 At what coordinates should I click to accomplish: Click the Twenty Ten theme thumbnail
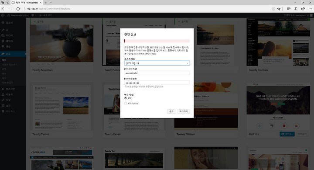click(x=134, y=158)
